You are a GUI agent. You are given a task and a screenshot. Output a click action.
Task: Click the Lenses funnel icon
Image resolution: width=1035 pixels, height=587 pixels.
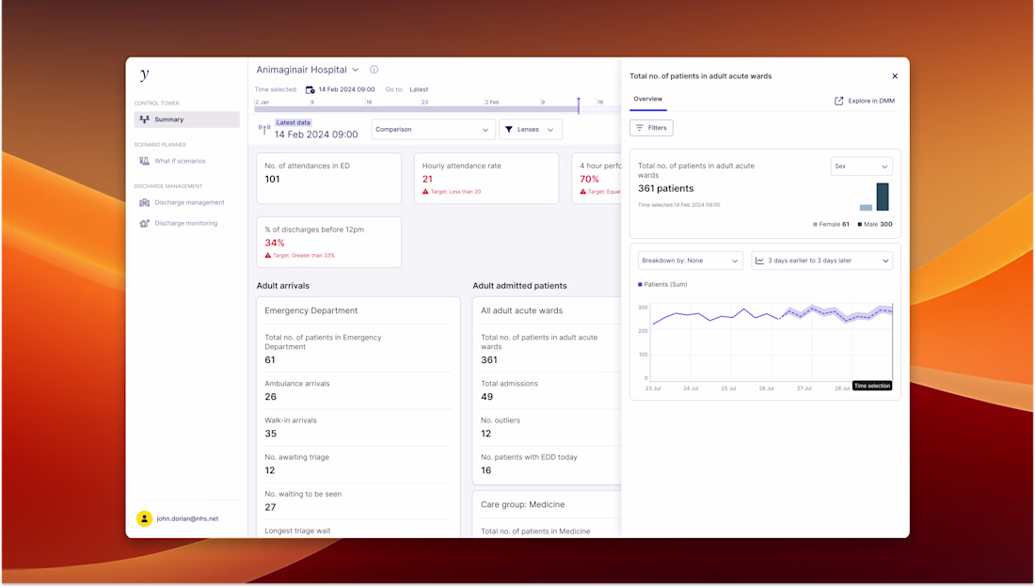(509, 130)
